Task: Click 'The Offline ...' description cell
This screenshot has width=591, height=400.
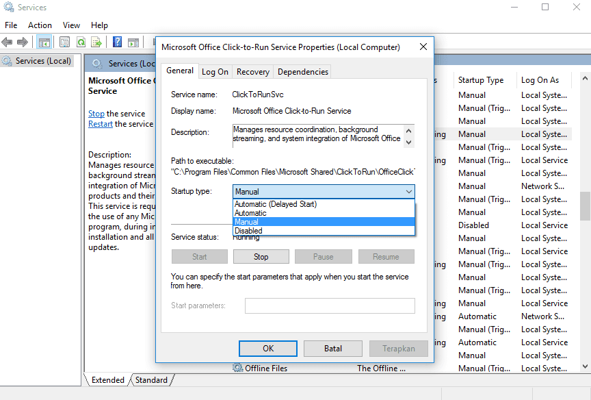Action: coord(381,368)
